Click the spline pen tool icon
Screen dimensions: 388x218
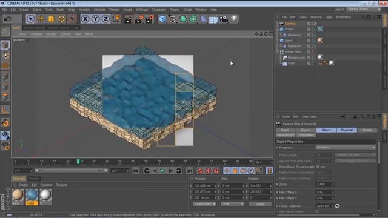tap(172, 19)
